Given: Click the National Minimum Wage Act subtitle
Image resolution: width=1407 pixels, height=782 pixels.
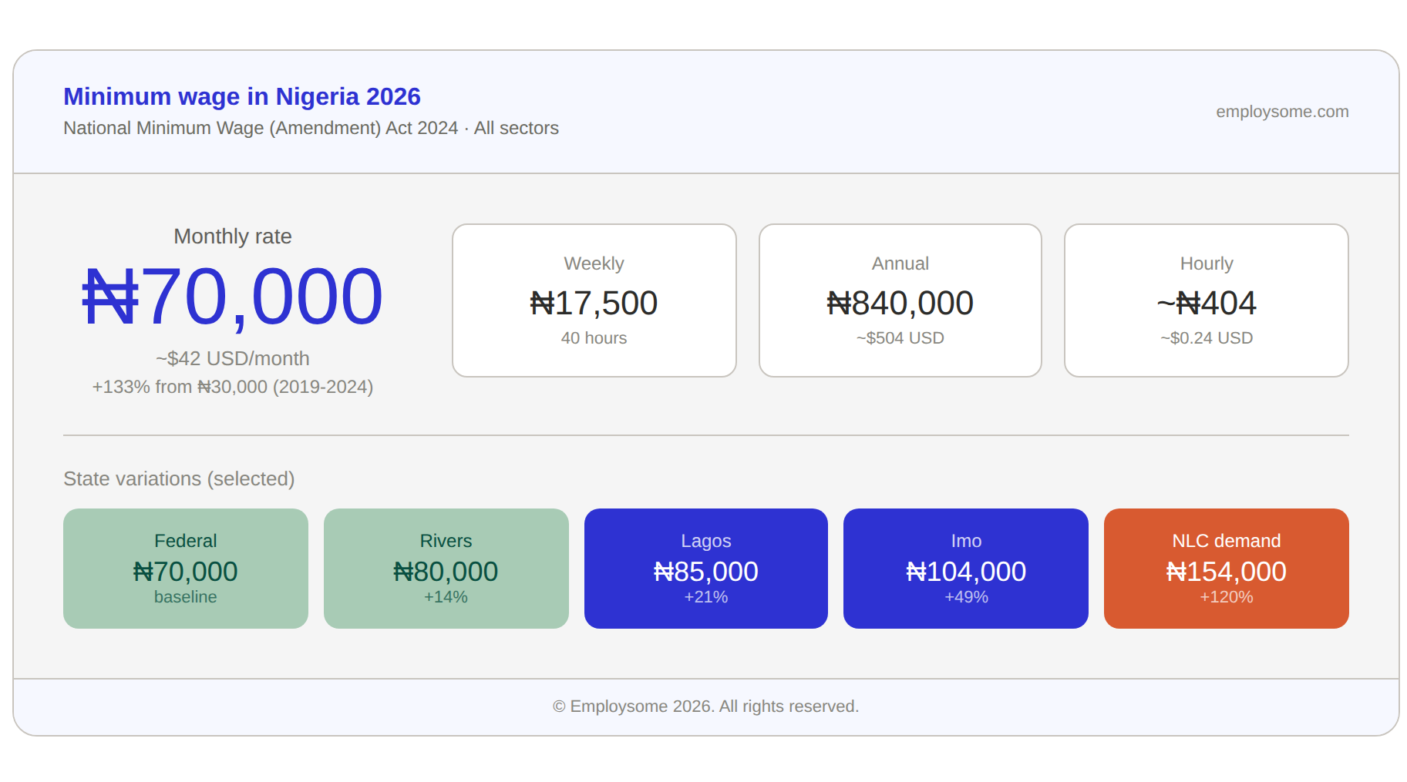Looking at the screenshot, I should pyautogui.click(x=311, y=128).
